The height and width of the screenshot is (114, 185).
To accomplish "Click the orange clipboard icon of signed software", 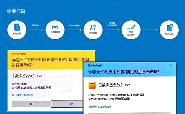I will [x=92, y=85].
